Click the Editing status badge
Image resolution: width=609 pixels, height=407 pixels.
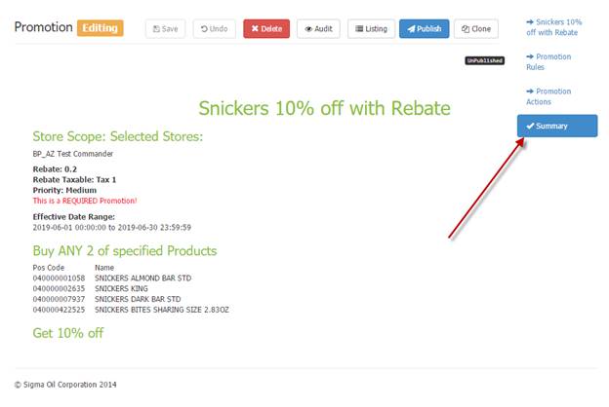click(x=101, y=28)
